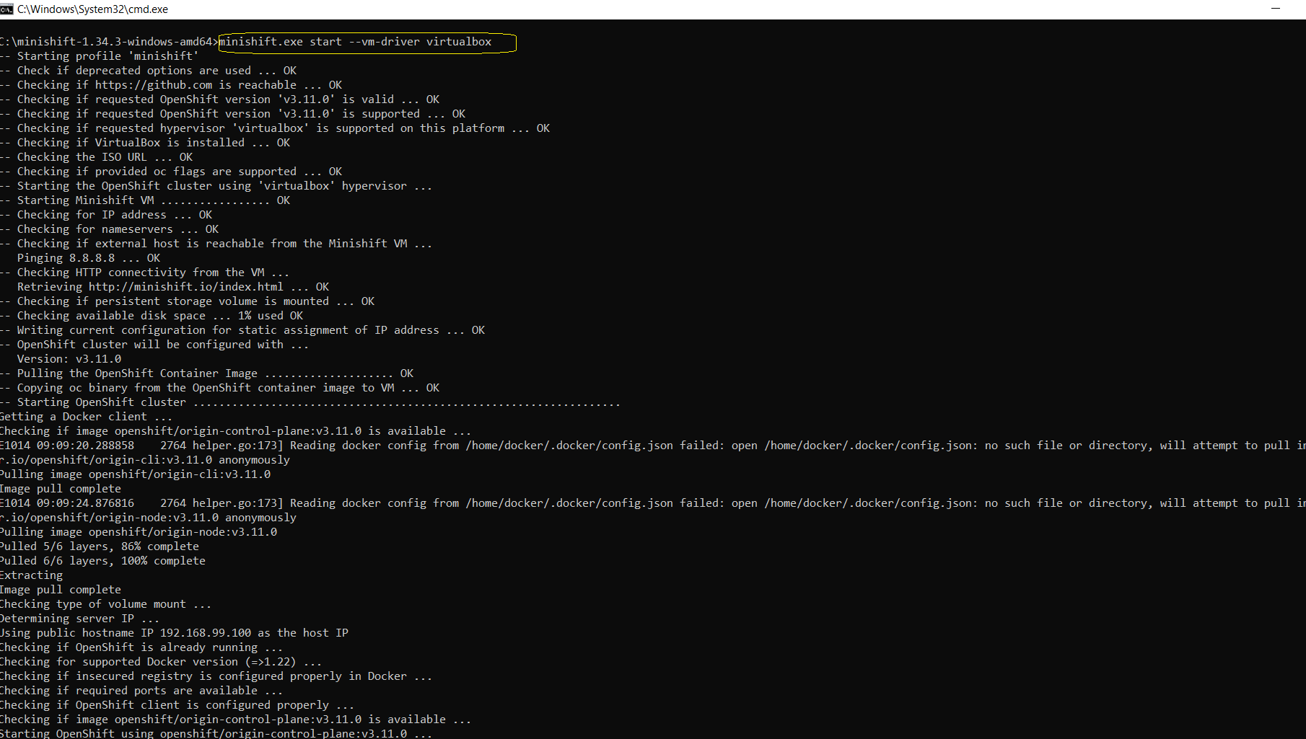
Task: Select the line 'Check if deprecated options are used'
Action: 148,71
